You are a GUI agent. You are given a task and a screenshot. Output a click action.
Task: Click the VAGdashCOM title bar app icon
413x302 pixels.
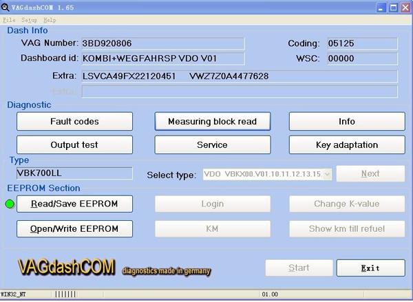click(x=6, y=7)
